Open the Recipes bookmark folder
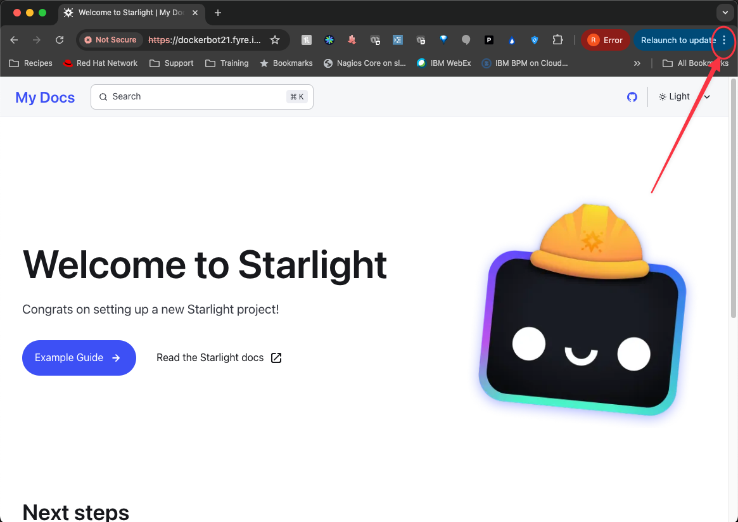Image resolution: width=738 pixels, height=522 pixels. point(30,63)
